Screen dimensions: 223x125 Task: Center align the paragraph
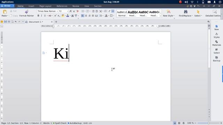click(86, 16)
